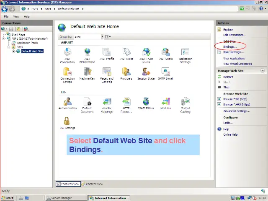Click the Windows Start button
The image size is (268, 201).
(8, 198)
